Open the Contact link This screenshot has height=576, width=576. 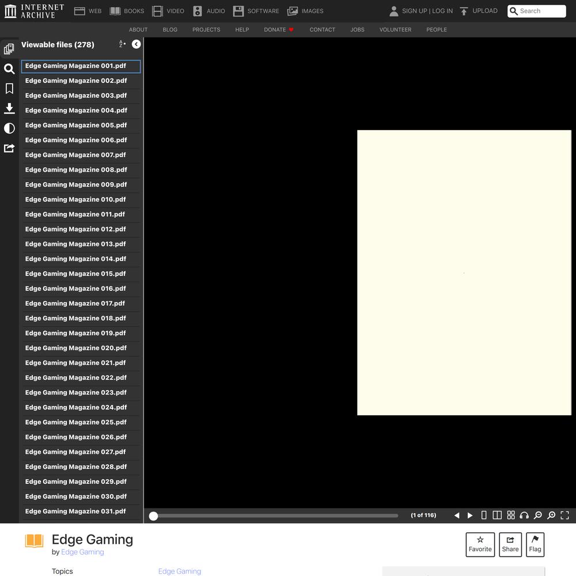(323, 30)
